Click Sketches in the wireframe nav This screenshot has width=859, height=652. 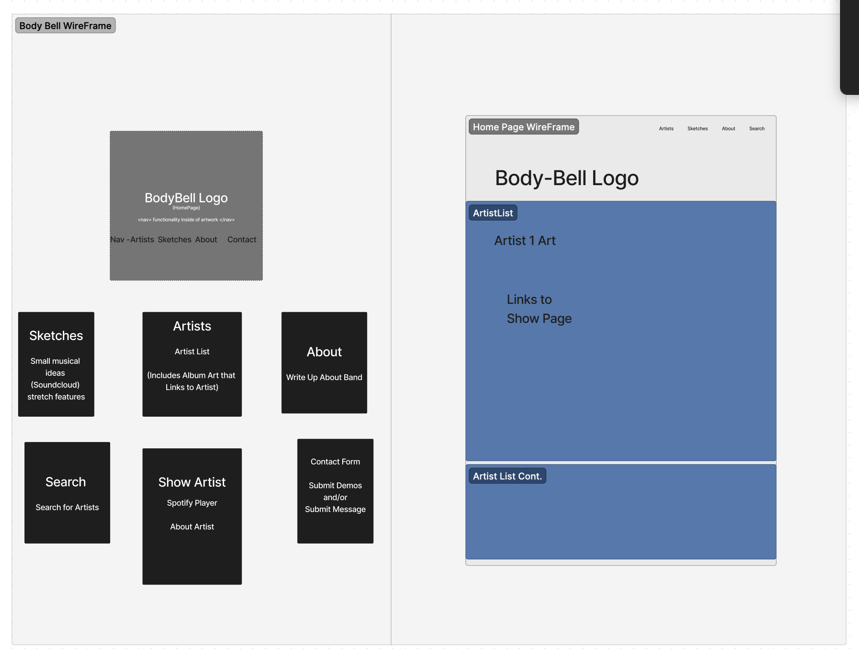coord(697,129)
